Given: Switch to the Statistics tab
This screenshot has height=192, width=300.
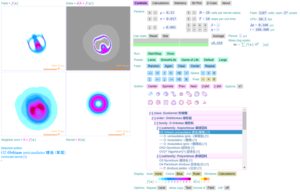Looking at the screenshot, I should [x=180, y=3].
